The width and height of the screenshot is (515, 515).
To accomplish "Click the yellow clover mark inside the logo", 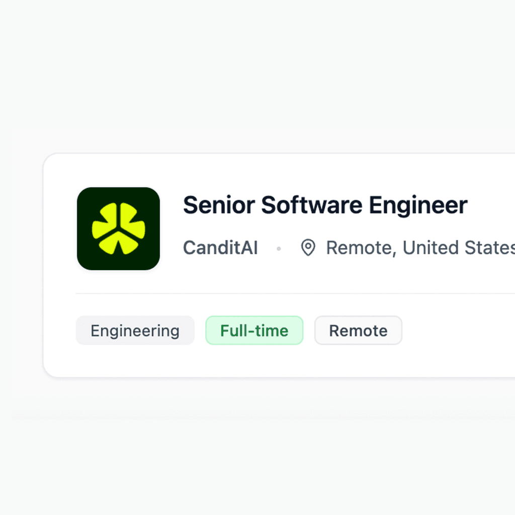I will point(118,228).
